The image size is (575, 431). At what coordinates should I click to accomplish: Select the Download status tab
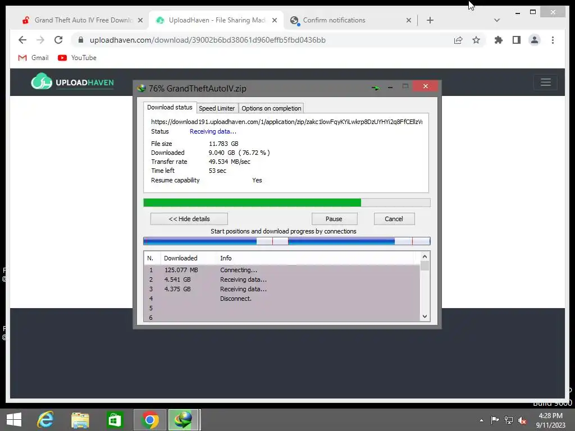[170, 107]
